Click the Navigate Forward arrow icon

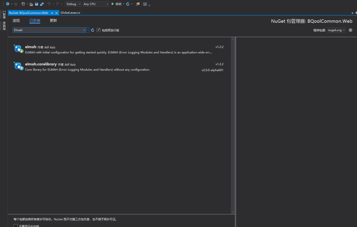coord(16,4)
